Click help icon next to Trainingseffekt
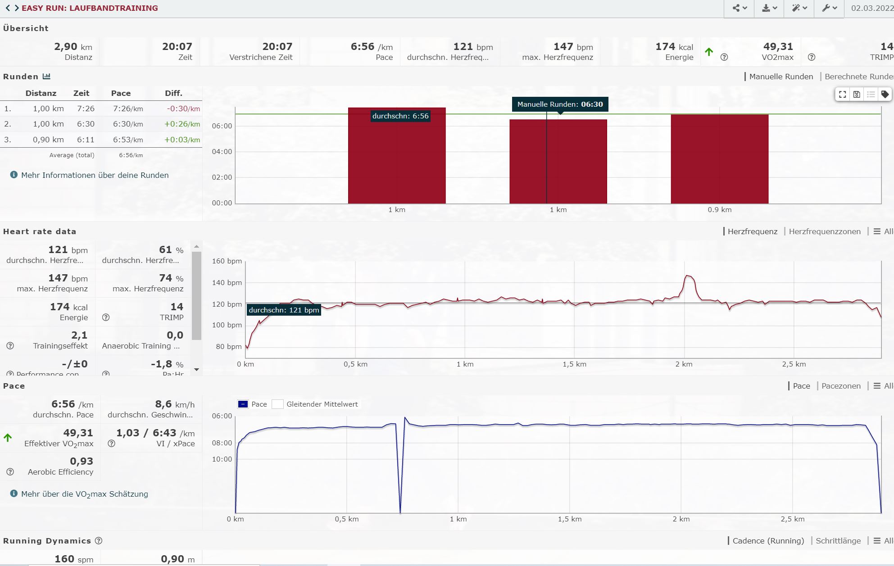894x566 pixels. pyautogui.click(x=10, y=346)
